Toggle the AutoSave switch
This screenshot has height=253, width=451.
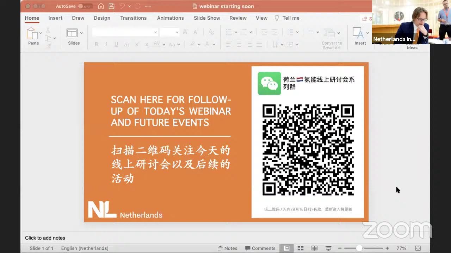pyautogui.click(x=85, y=6)
